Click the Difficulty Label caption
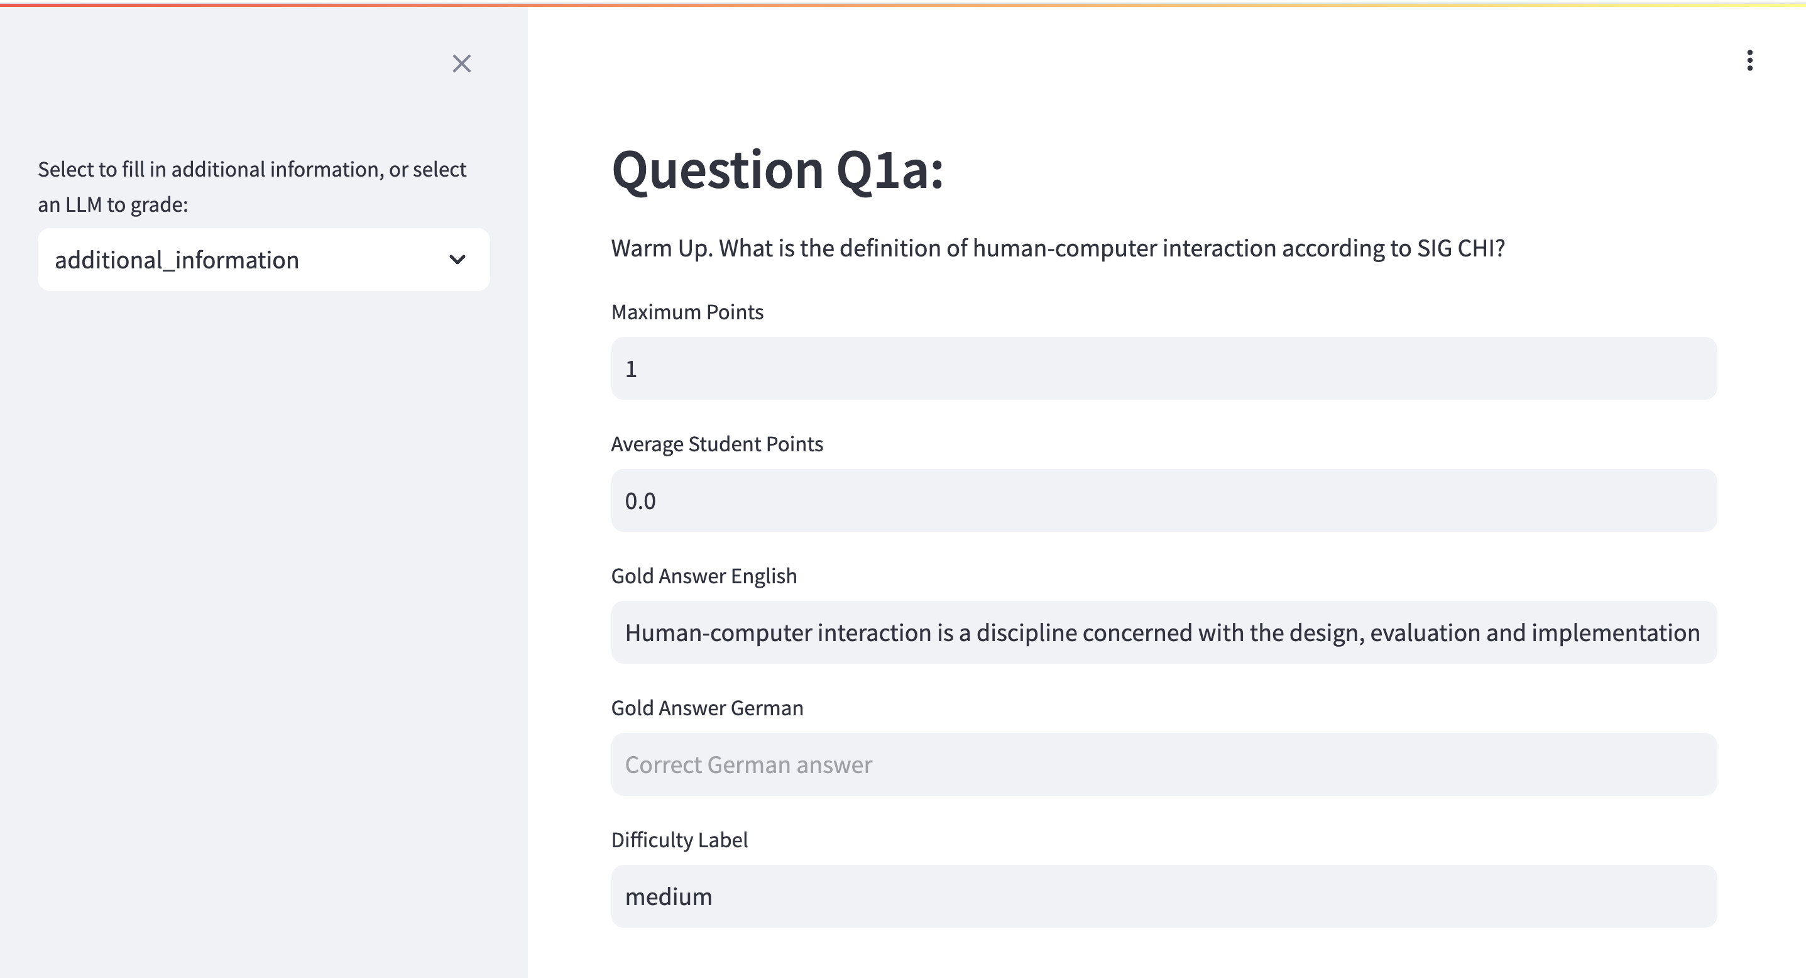 coord(679,840)
